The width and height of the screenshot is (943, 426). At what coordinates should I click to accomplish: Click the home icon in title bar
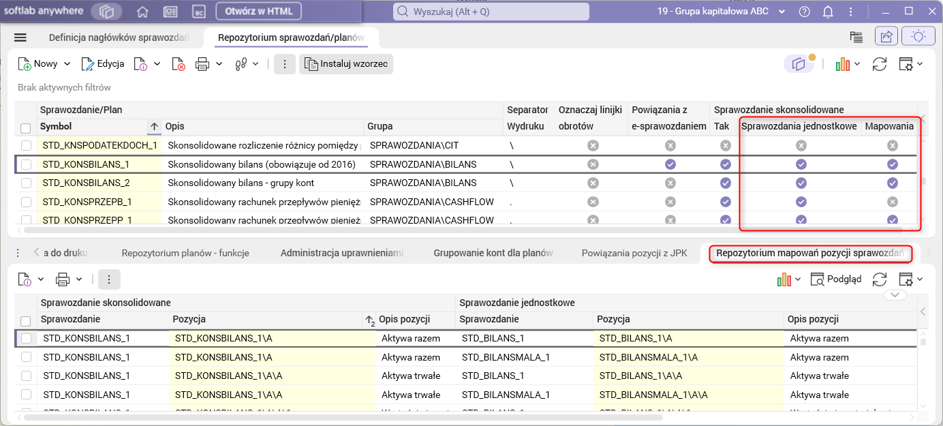pos(142,12)
